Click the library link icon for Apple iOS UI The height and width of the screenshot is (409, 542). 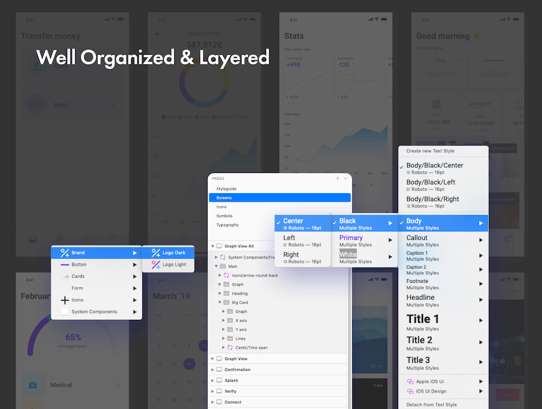click(410, 381)
